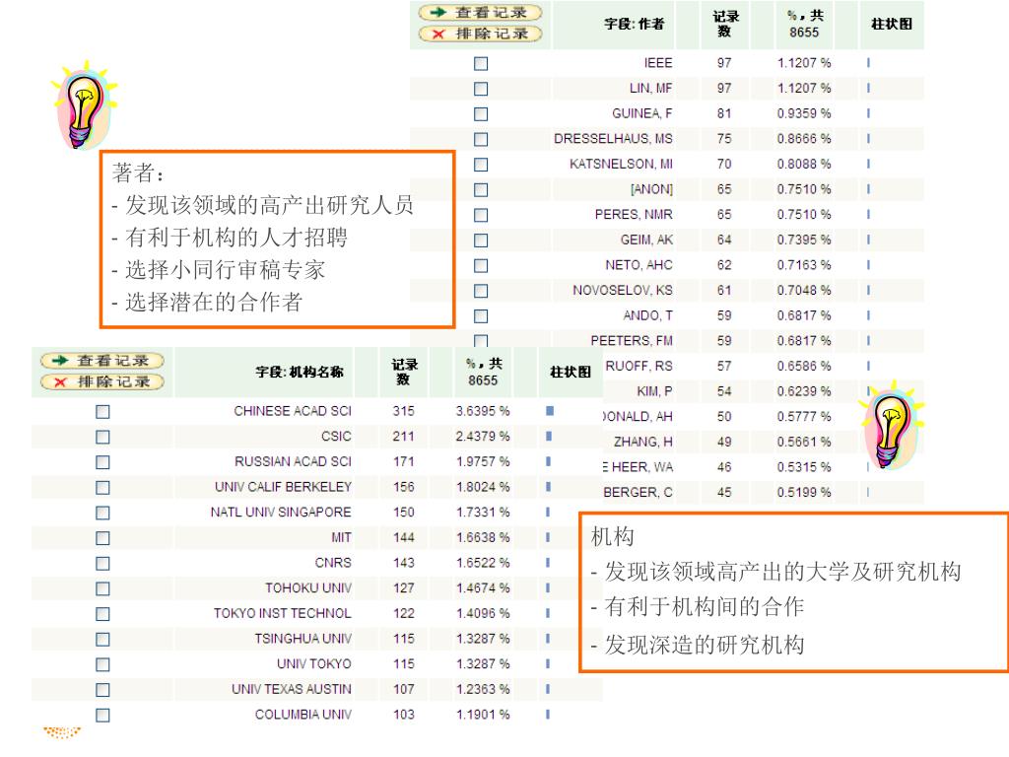Check the UNIV TOKYO checkbox

coord(102,664)
